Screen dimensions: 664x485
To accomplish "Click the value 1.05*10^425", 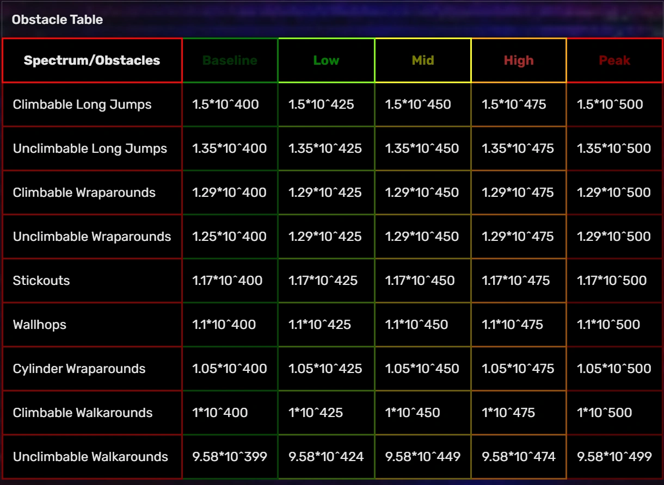I will [325, 369].
